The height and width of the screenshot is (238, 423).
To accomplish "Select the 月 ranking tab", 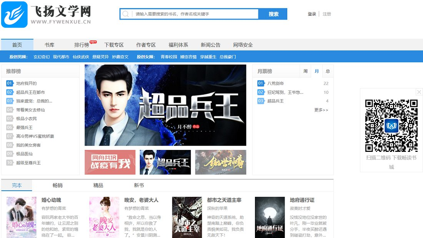I will pyautogui.click(x=316, y=71).
